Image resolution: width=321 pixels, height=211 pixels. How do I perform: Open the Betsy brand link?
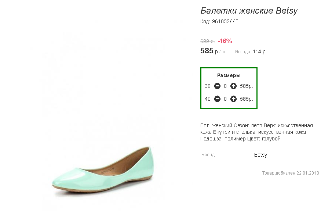pos(260,155)
